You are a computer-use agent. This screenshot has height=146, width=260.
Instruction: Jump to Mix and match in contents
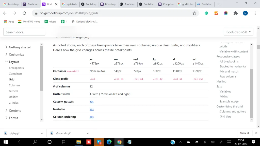click(x=229, y=71)
